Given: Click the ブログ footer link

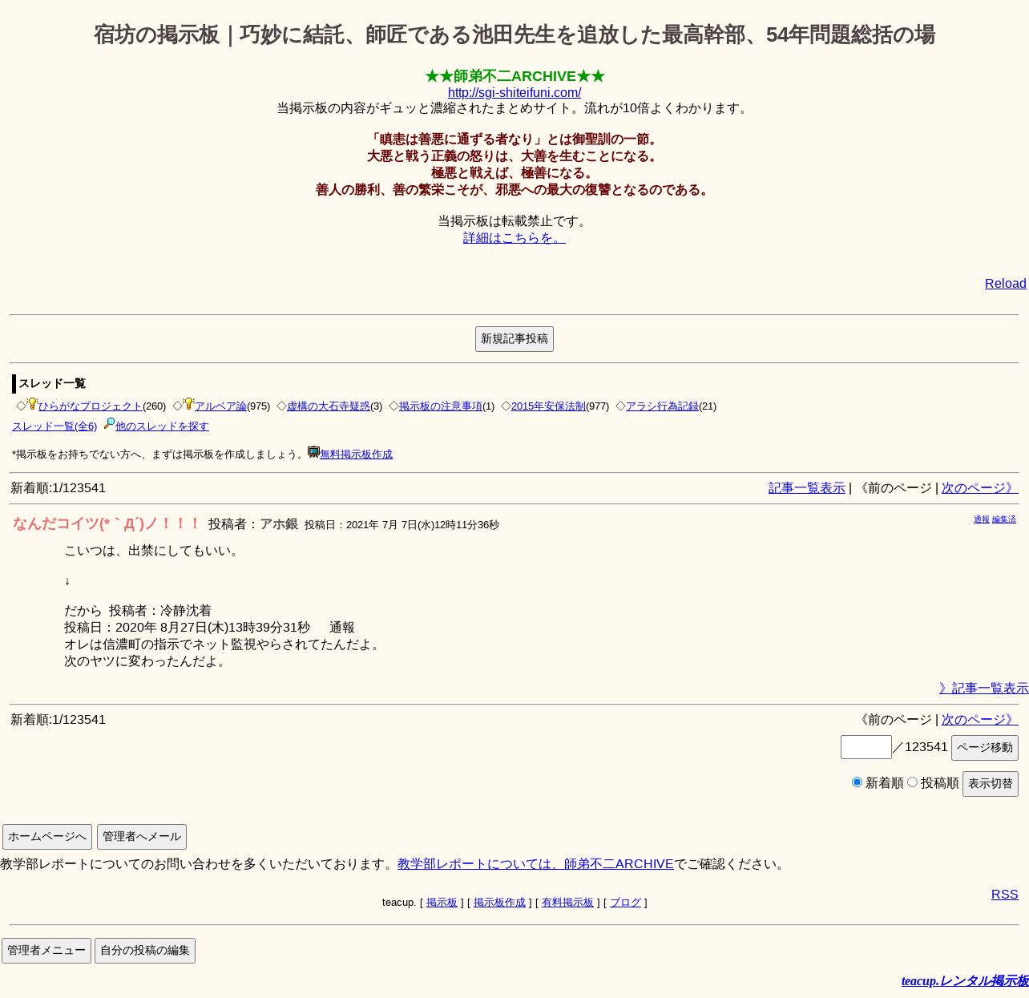Looking at the screenshot, I should pyautogui.click(x=625, y=903).
